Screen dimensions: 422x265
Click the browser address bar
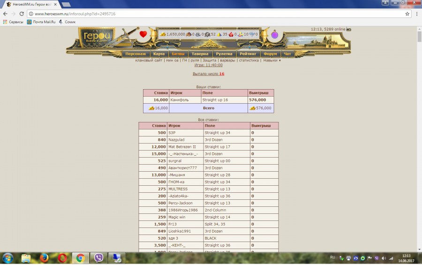(x=211, y=14)
